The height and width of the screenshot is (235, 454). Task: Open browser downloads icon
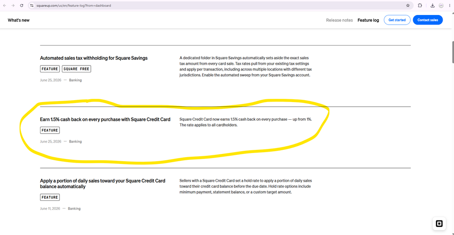point(432,5)
